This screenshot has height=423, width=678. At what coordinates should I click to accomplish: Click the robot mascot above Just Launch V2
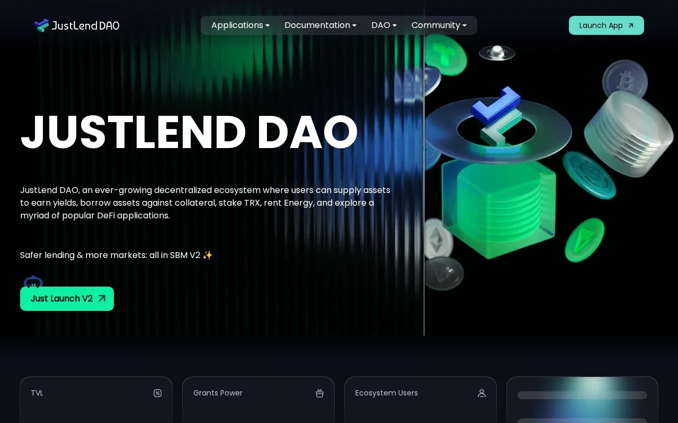click(x=33, y=282)
